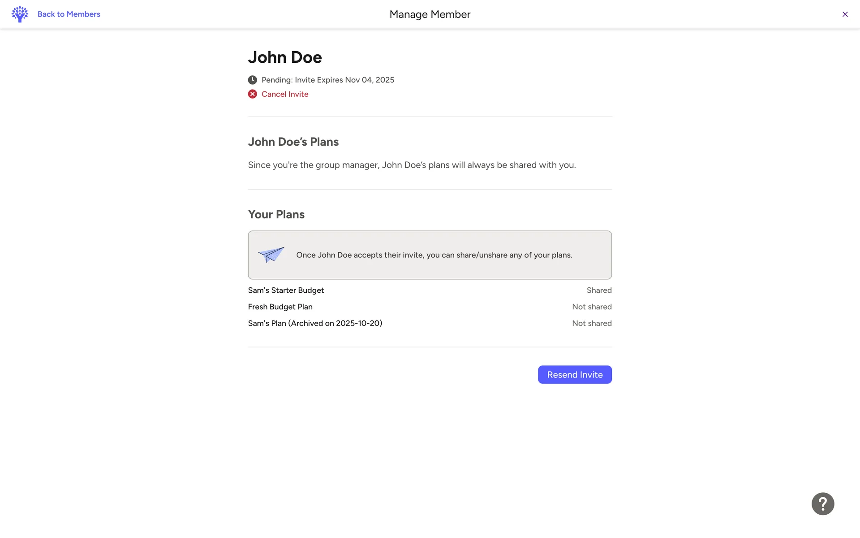Click the John Doe's Plans heading
Screen dimensions: 860x538
point(293,142)
